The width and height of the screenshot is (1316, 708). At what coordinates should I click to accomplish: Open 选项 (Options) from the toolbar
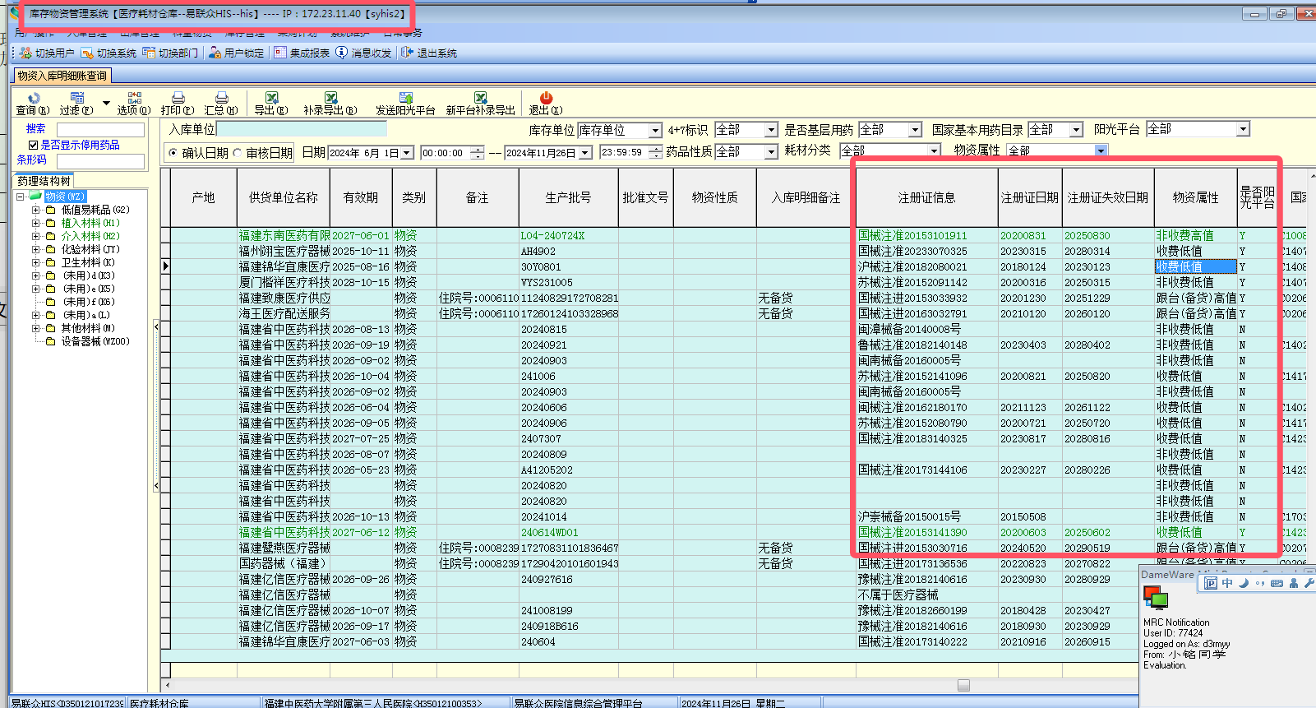tap(134, 99)
